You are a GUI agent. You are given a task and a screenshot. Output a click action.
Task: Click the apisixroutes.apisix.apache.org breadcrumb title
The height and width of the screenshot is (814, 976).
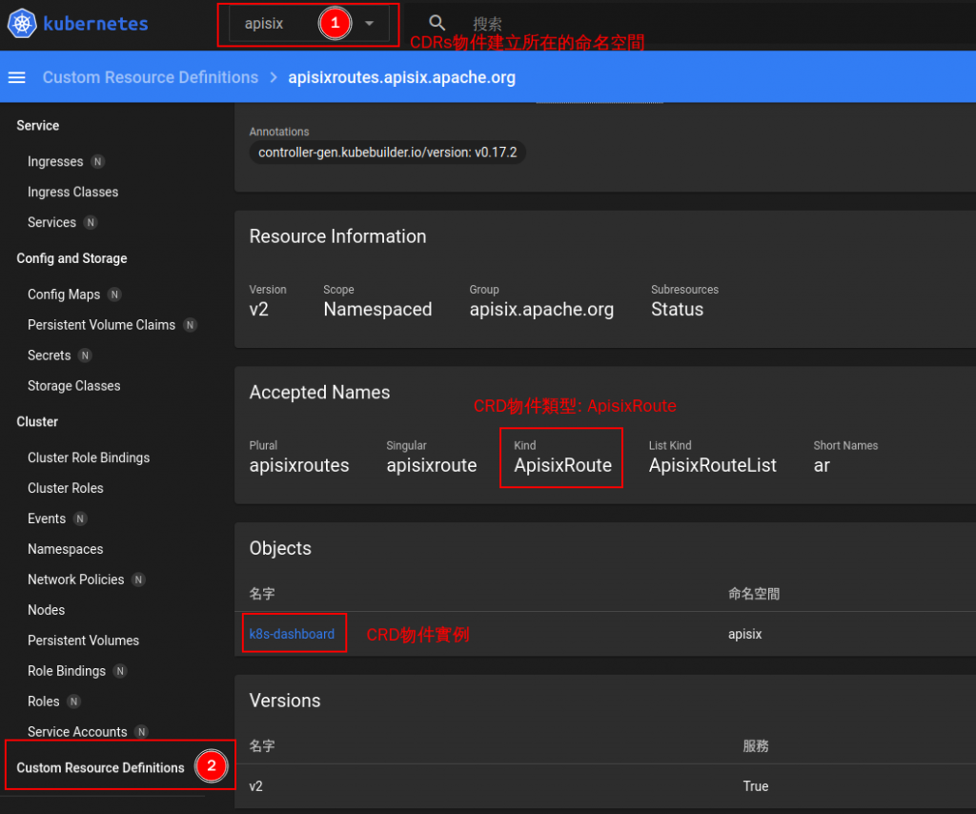coord(401,77)
